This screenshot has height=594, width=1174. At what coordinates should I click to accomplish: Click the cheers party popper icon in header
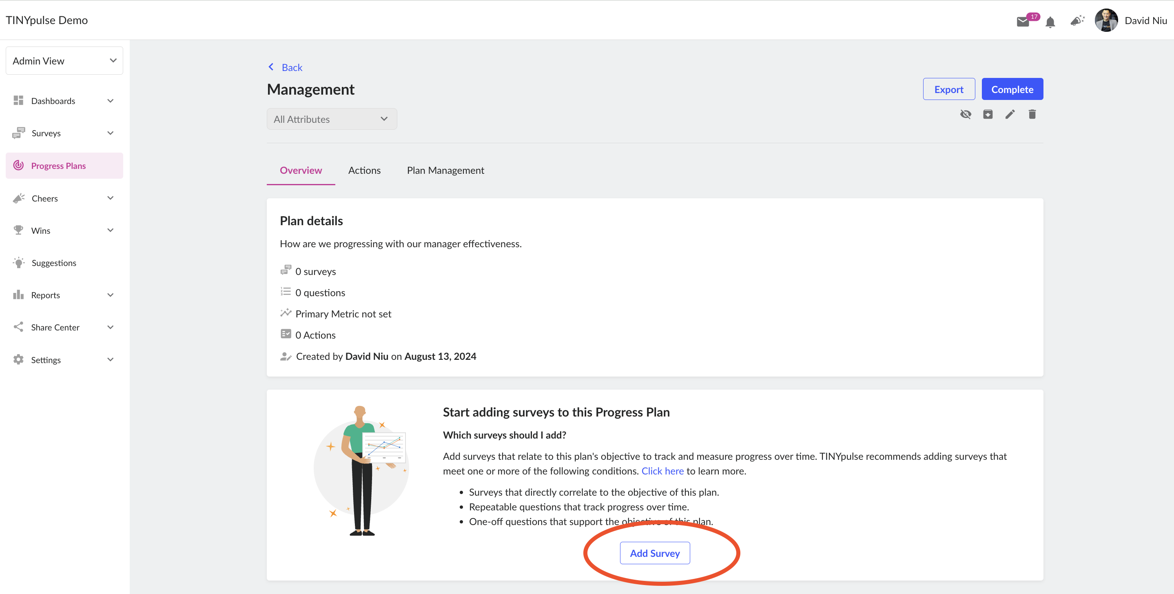(x=1077, y=20)
